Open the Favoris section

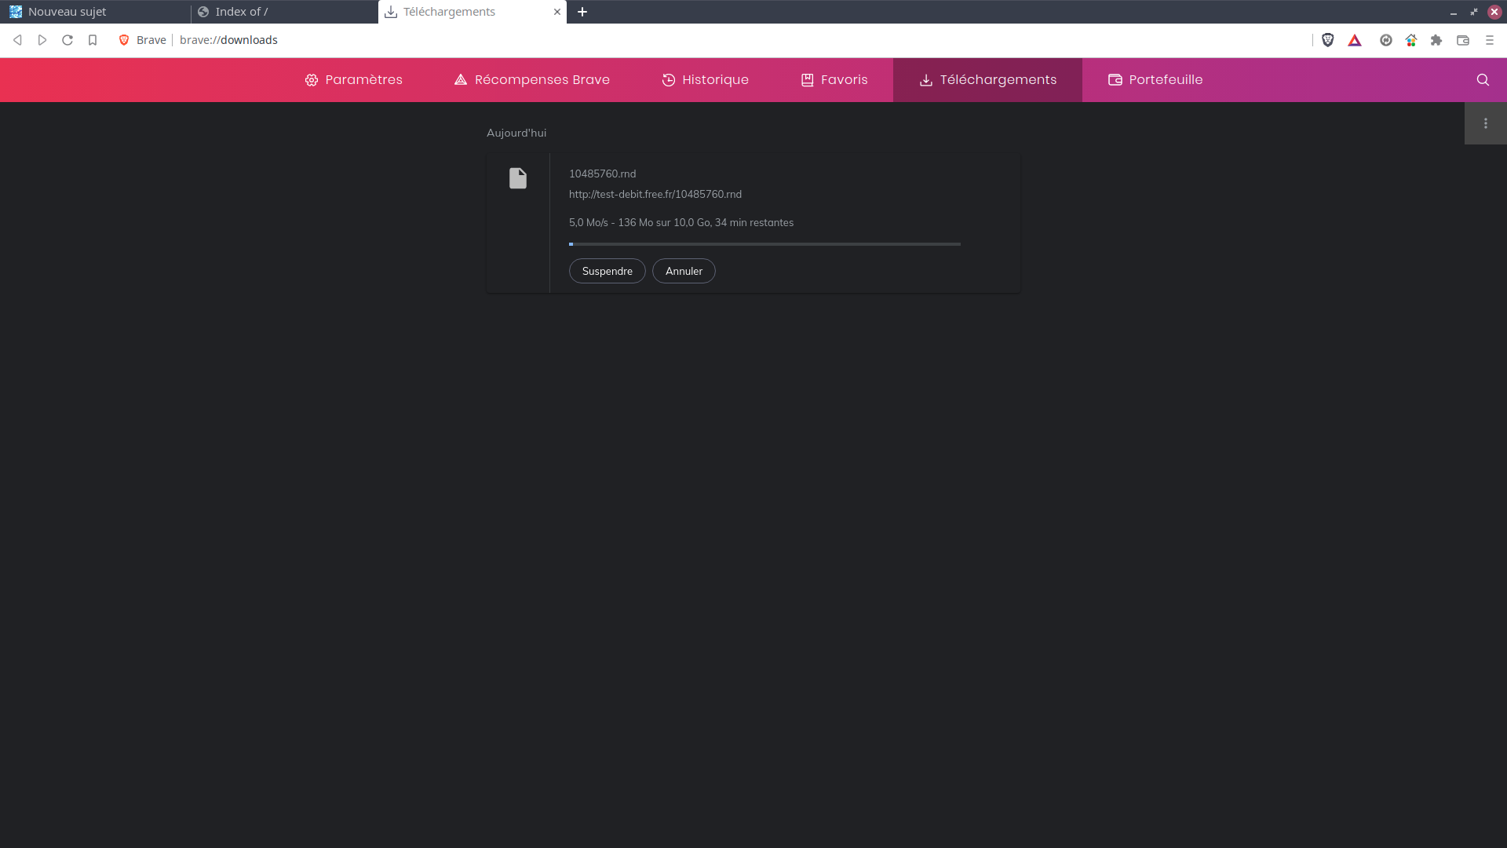834,80
